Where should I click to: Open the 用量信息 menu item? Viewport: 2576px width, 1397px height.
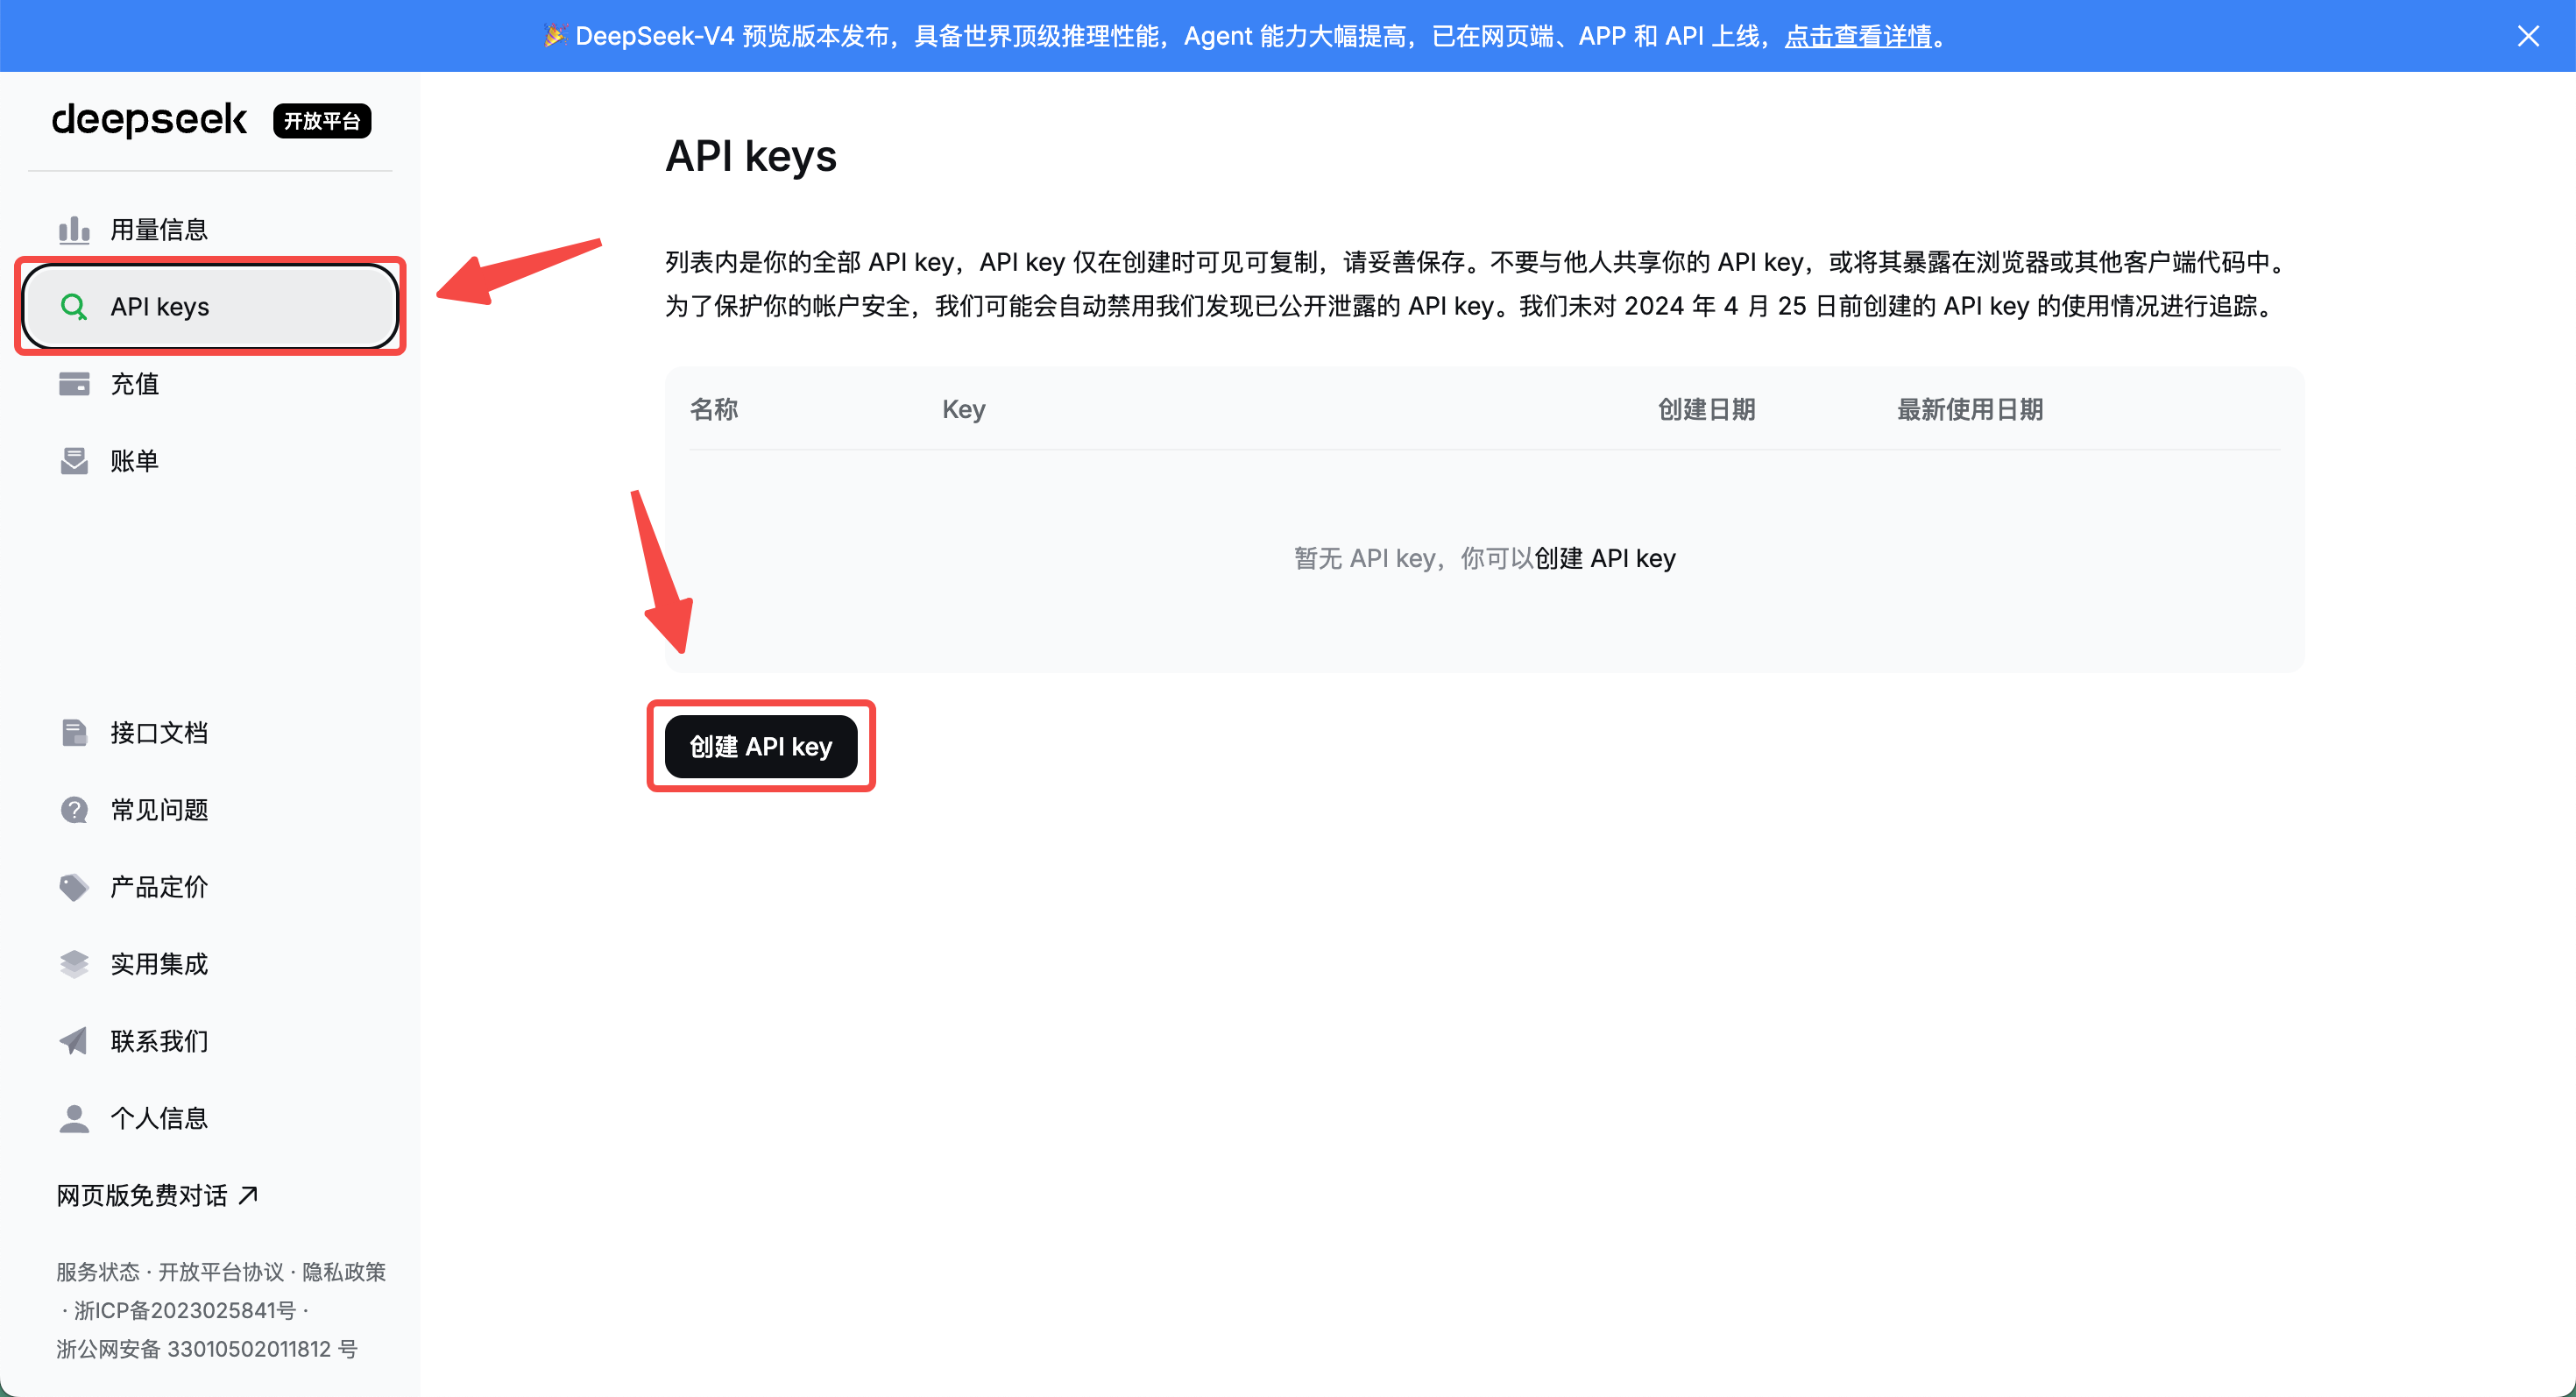tap(210, 230)
